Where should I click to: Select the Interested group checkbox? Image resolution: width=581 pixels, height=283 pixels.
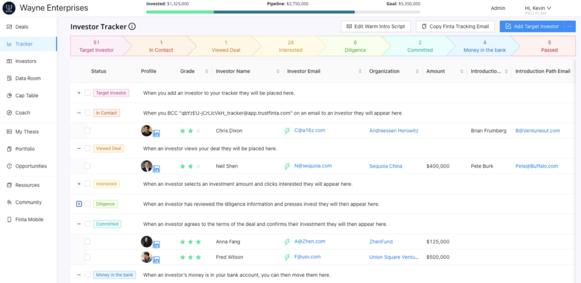[87, 184]
